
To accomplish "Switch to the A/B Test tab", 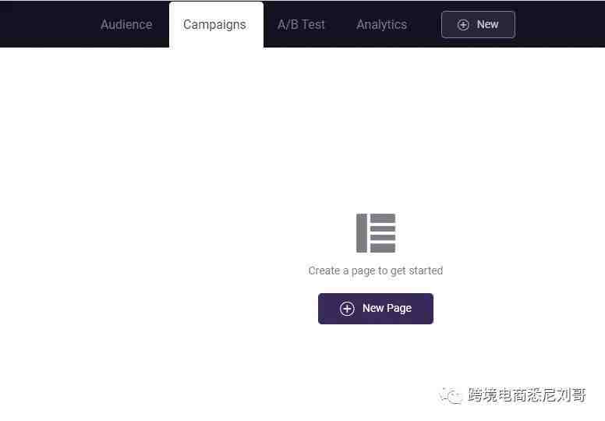I will (x=301, y=25).
